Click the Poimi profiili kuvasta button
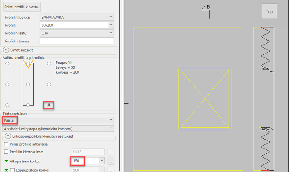Screen dimensions: 290x172 [x=22, y=7]
